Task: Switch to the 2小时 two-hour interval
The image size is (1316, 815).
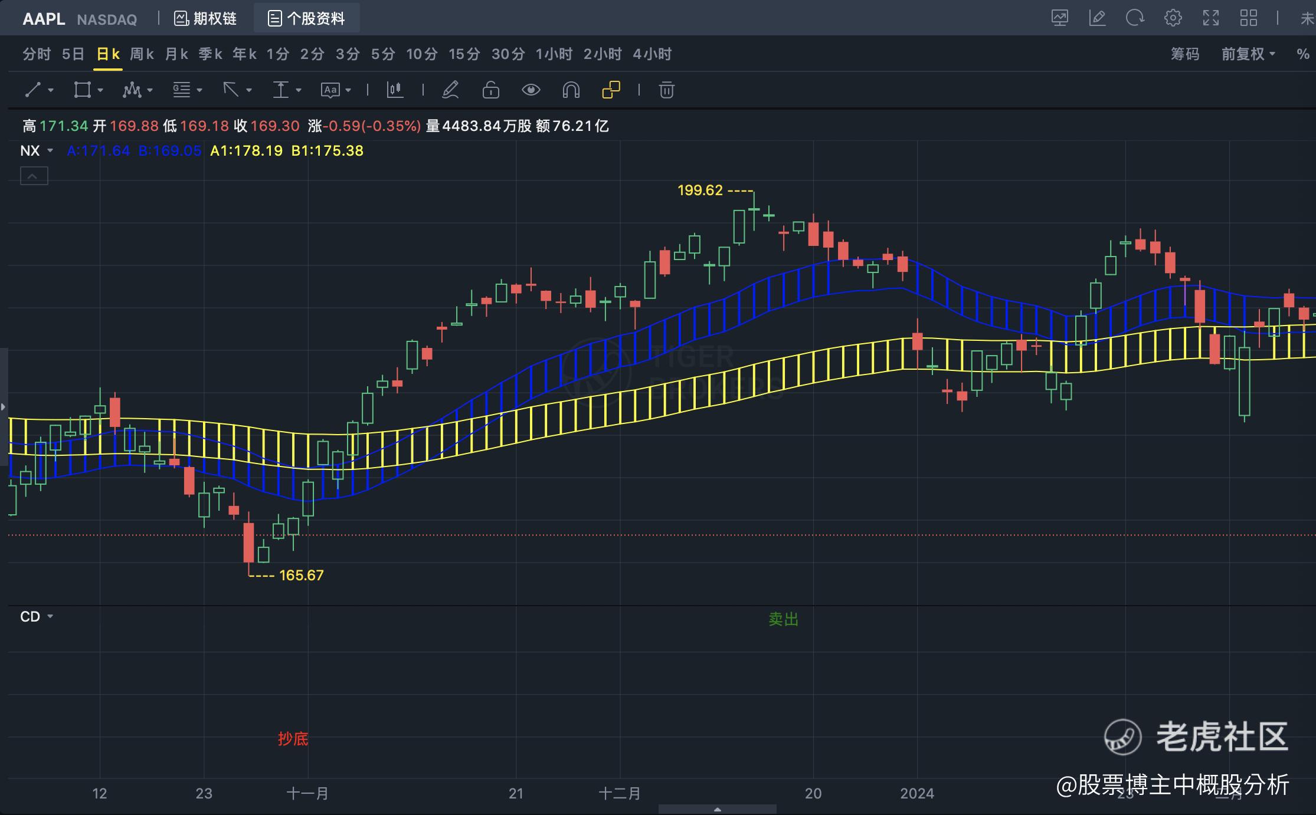Action: [x=603, y=54]
